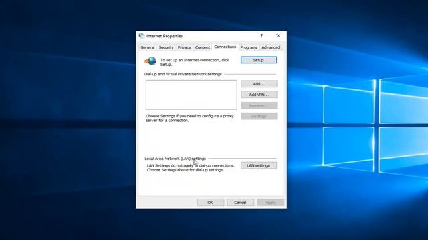Click the disabled Apply button
428x240 pixels.
tap(270, 202)
